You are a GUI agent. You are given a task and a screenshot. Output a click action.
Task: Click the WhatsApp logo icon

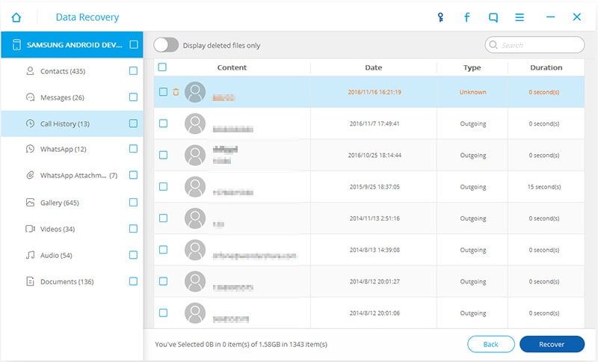point(30,149)
